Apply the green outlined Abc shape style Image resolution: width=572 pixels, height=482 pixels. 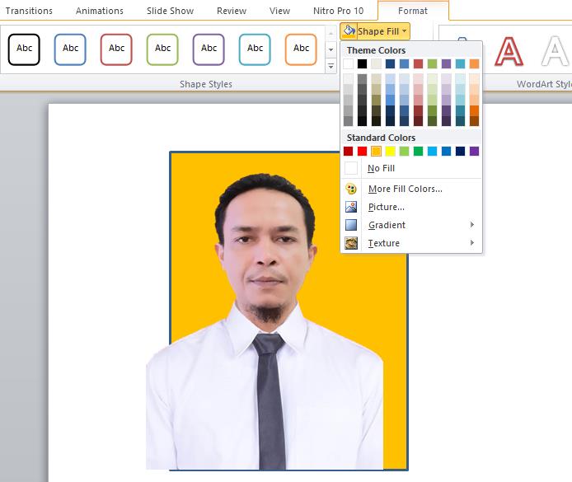click(163, 49)
